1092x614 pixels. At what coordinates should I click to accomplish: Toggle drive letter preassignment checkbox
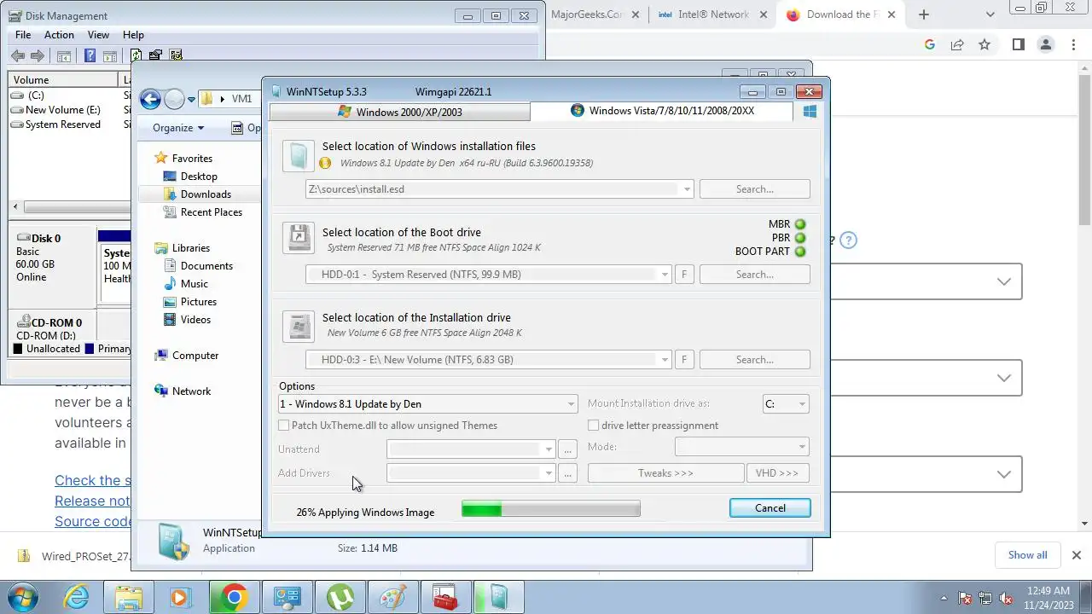pyautogui.click(x=594, y=425)
